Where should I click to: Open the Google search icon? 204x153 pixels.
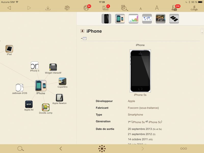[194, 8]
